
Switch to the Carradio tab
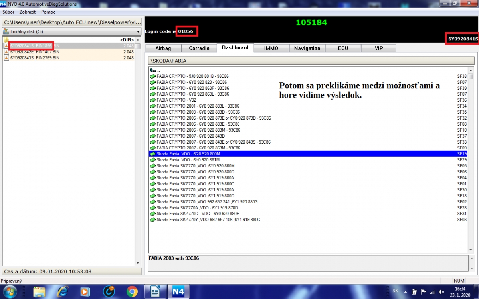click(199, 48)
